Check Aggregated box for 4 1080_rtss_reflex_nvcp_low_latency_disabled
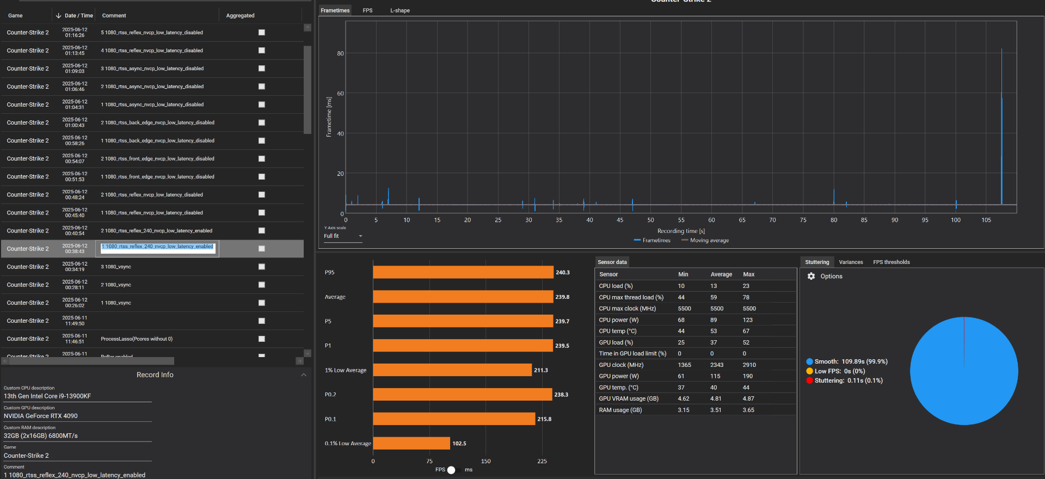Viewport: 1045px width, 479px height. [262, 51]
